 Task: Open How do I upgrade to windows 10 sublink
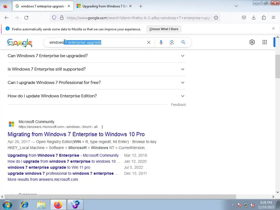64,161
